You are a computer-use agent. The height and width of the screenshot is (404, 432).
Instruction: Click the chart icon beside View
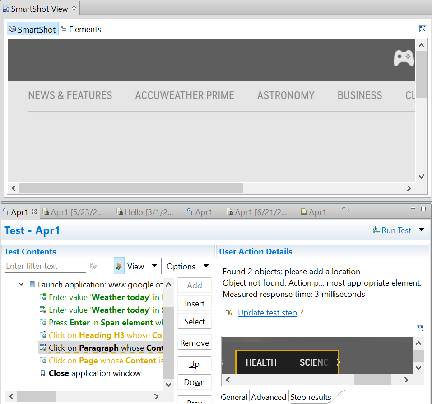coord(119,267)
